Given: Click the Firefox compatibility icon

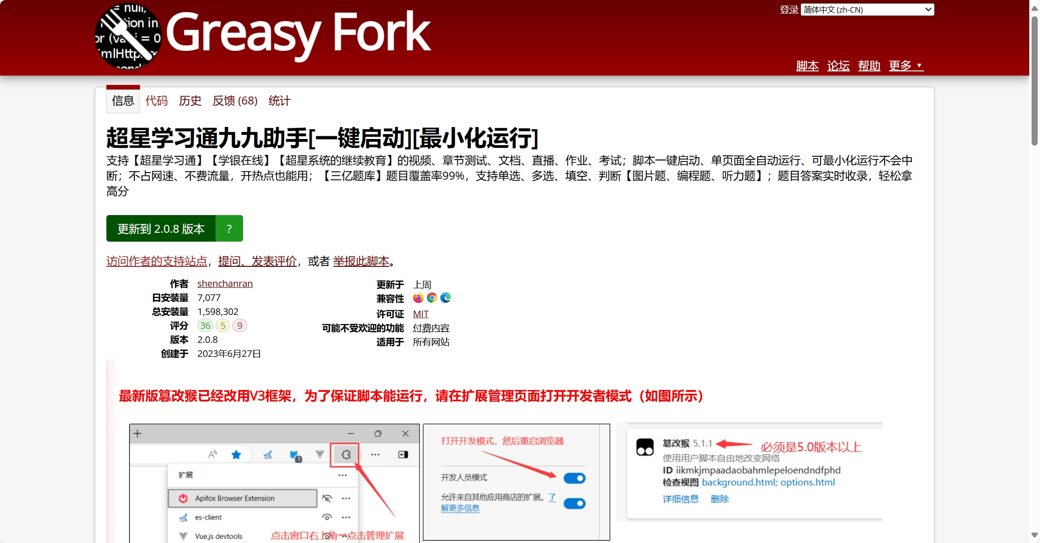Looking at the screenshot, I should (x=418, y=298).
